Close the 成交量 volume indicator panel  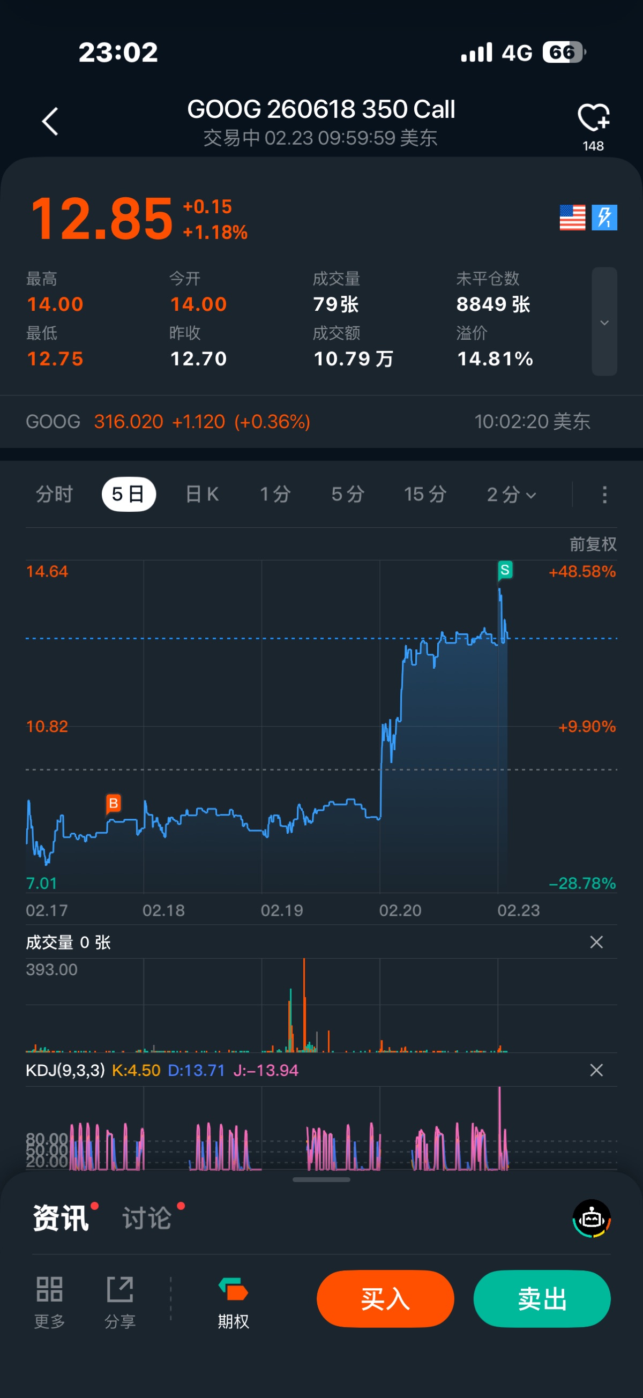click(596, 942)
